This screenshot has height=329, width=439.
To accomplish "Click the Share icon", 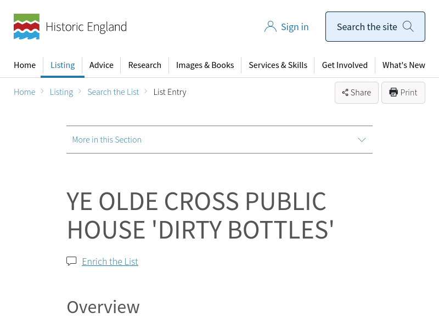I will [x=345, y=93].
